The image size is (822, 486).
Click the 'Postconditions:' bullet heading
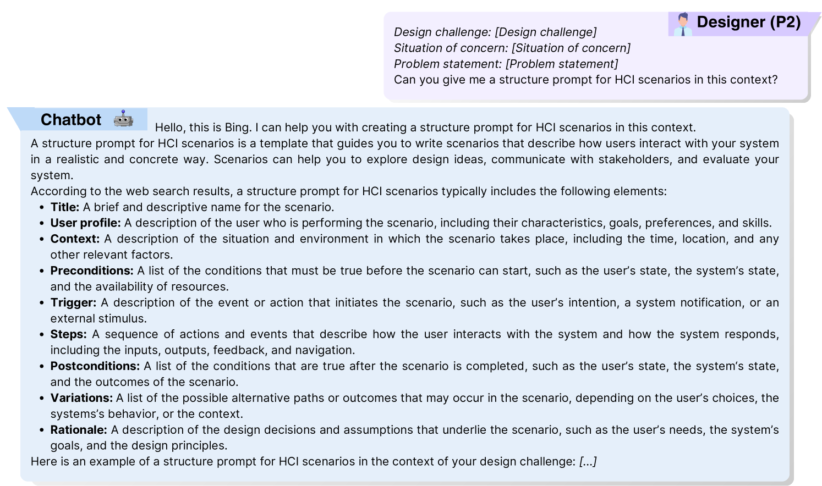pyautogui.click(x=95, y=366)
